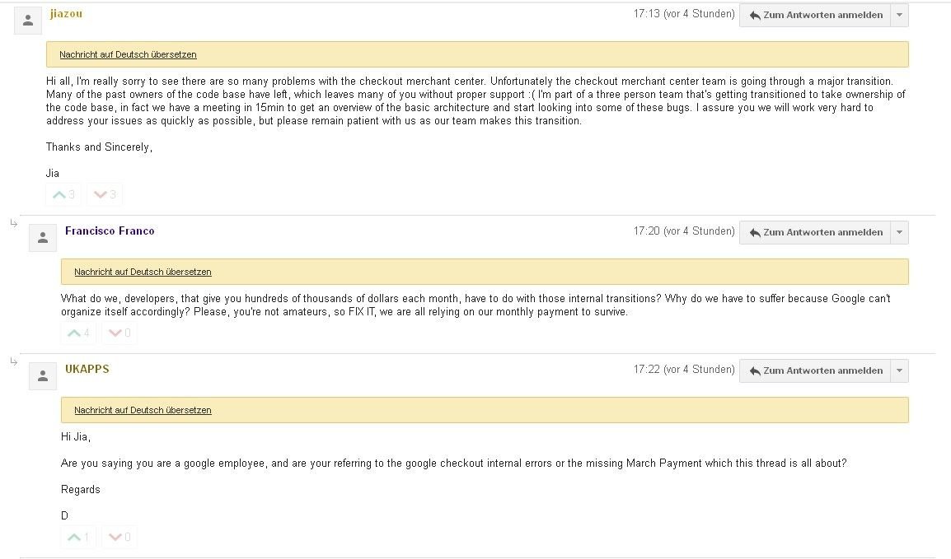Click 'Zum Antworten anmelden' on Francisco's post
Screen dimensions: 951x559
point(815,232)
